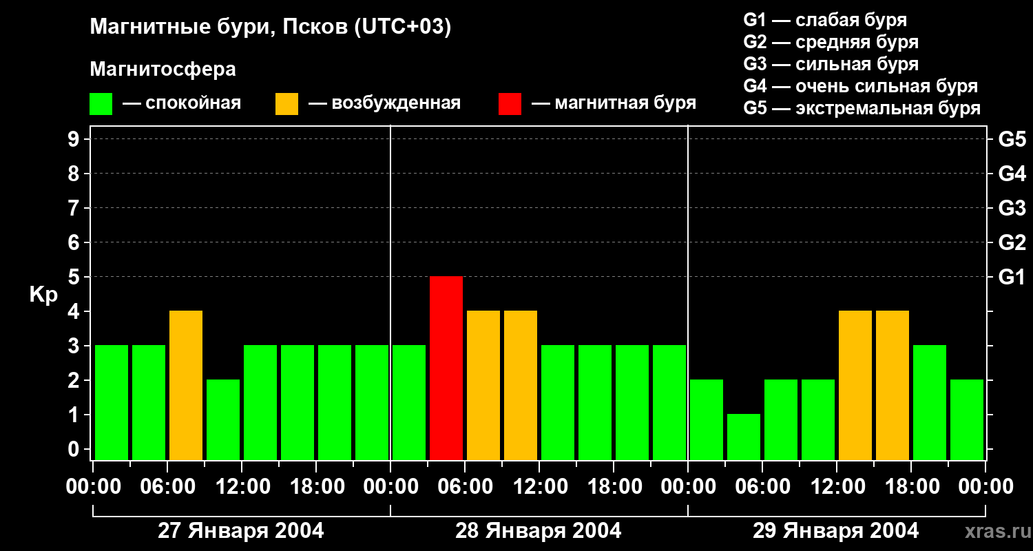The width and height of the screenshot is (1033, 551).
Task: Click the 'G1 — слабая буря' line
Action: 825,20
